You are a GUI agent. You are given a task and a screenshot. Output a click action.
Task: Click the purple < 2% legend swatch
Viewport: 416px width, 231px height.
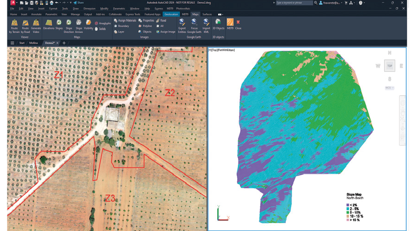tap(348, 205)
